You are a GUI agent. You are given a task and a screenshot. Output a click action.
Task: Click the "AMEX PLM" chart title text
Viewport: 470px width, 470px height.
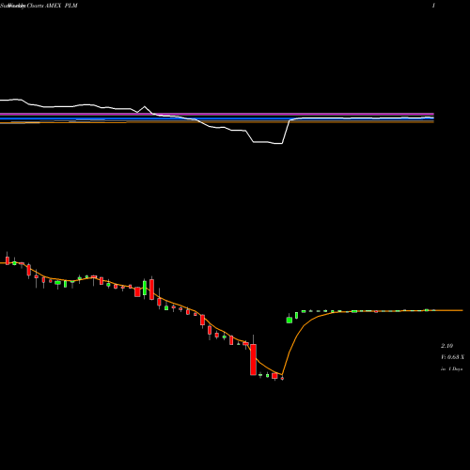click(x=62, y=6)
